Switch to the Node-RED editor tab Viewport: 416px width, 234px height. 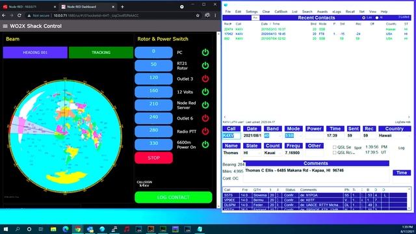(x=29, y=6)
